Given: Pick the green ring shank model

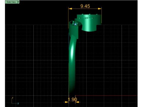Looking at the screenshot, I should tap(72, 64).
